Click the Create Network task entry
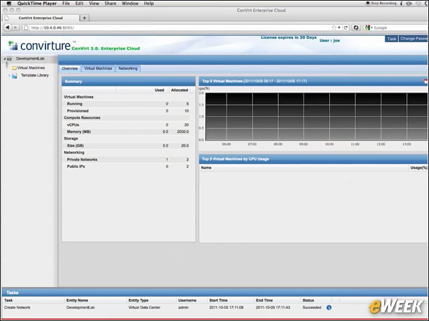429x321 pixels. pyautogui.click(x=17, y=308)
